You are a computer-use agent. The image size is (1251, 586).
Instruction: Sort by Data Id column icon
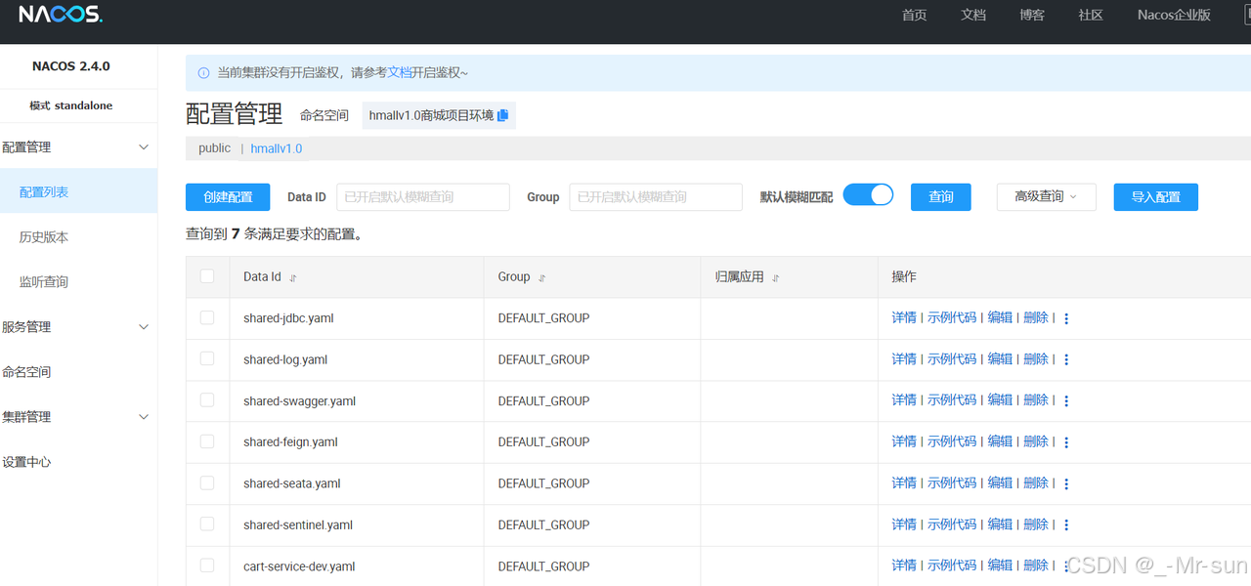(293, 277)
